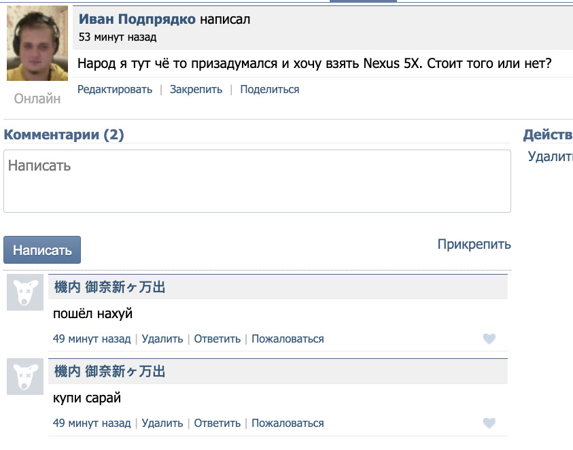
Task: Delete the "купи сарай" comment
Action: (x=162, y=423)
